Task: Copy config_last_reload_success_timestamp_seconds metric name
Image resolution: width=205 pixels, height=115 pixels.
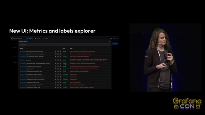Action: (61, 64)
